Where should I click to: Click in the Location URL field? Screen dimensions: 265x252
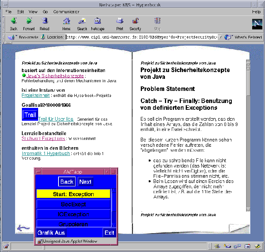pyautogui.click(x=142, y=37)
